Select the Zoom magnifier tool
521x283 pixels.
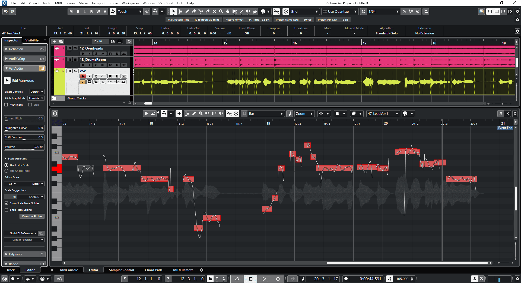221,11
